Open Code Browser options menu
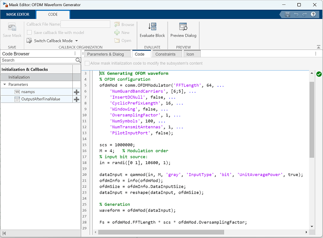 [75, 53]
